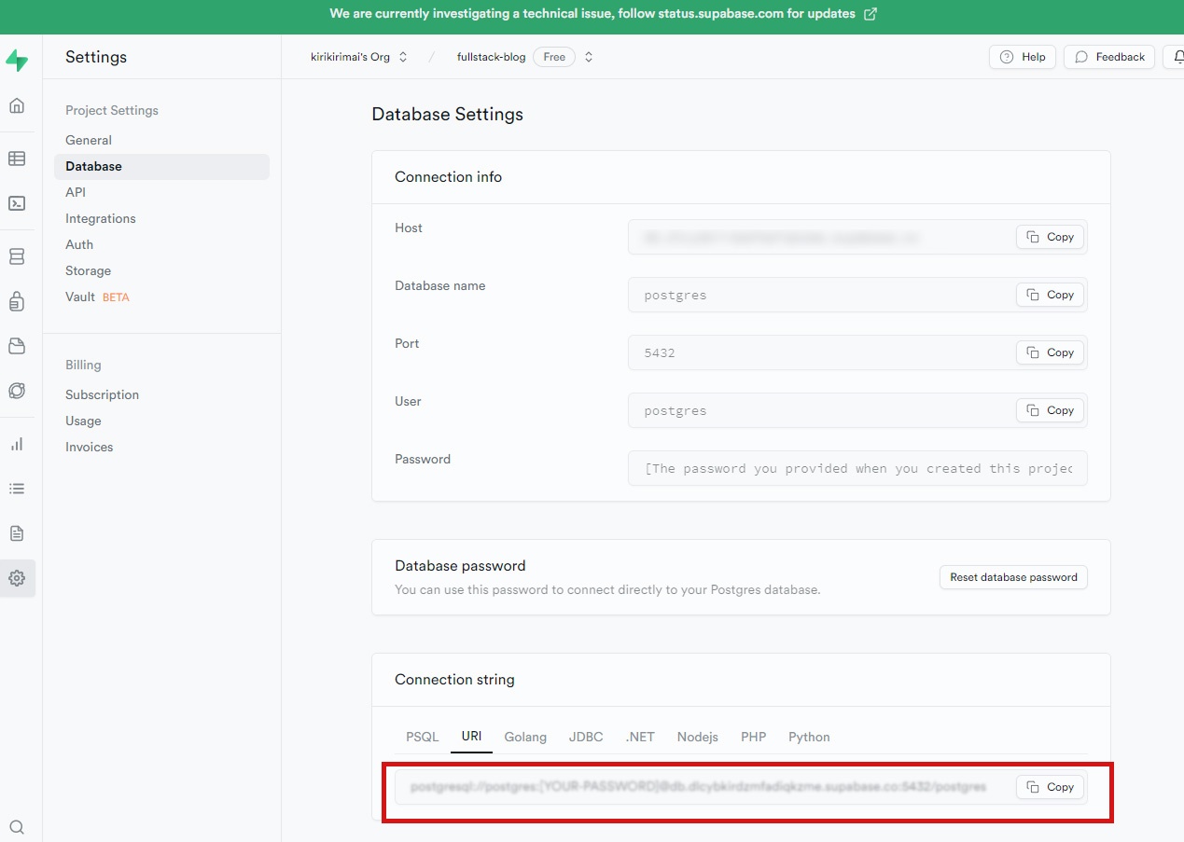Open the Feedback button

tap(1109, 57)
